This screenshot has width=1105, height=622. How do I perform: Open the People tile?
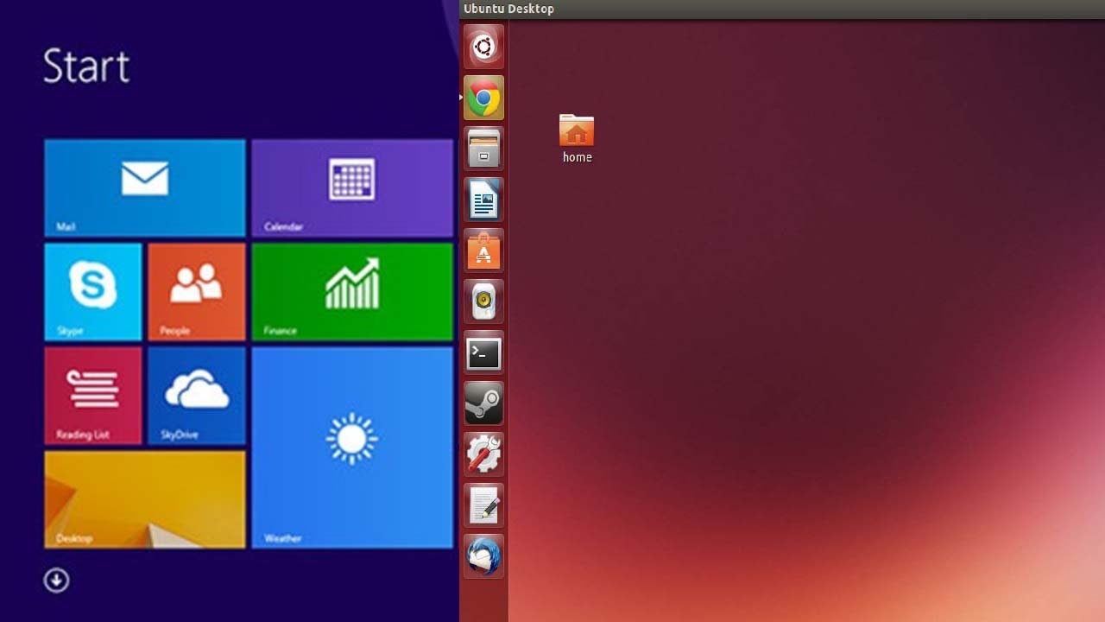click(197, 291)
